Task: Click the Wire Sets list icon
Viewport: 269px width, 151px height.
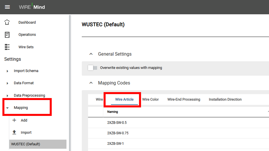Action: [x=7, y=47]
